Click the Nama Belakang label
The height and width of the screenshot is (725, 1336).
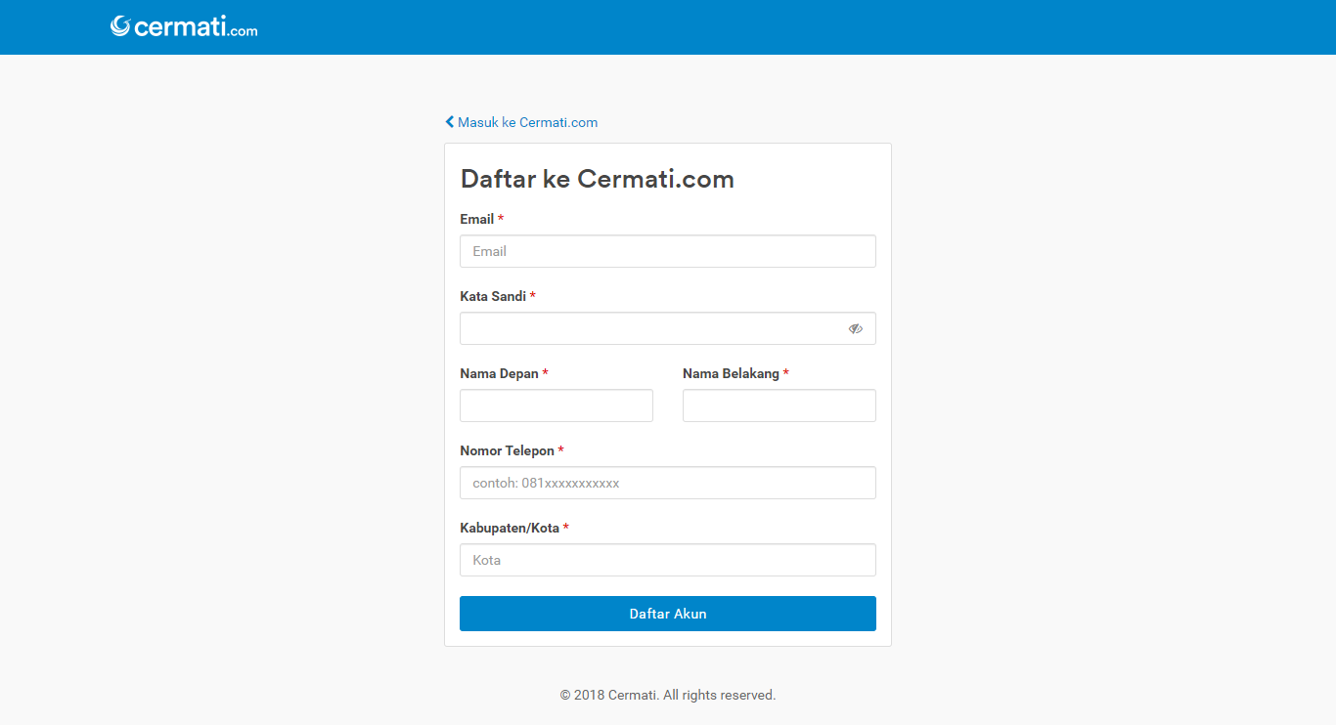731,373
